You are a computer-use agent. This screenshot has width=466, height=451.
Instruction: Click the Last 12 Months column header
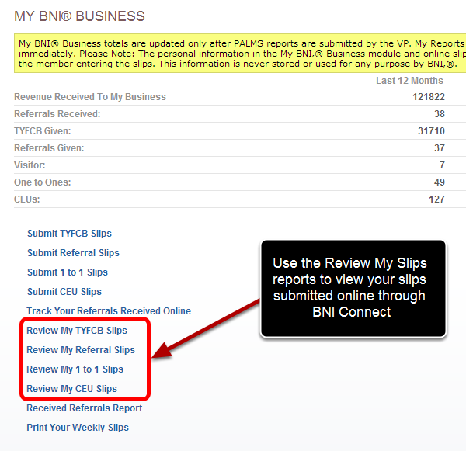(x=409, y=81)
